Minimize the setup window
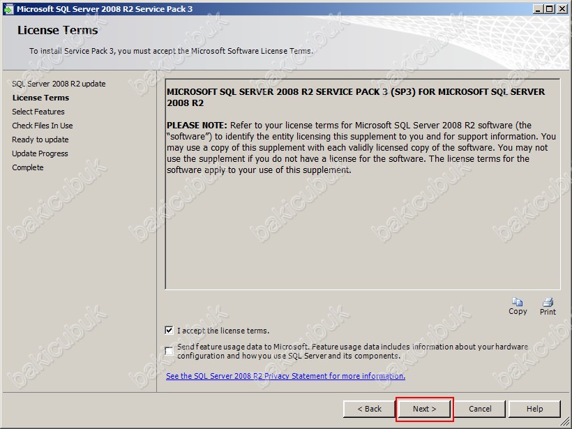The image size is (572, 429). point(538,9)
